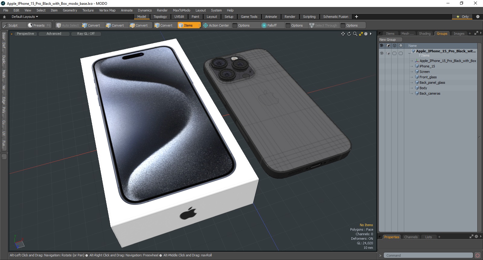Select the iPhone_15 mesh item

[427, 66]
